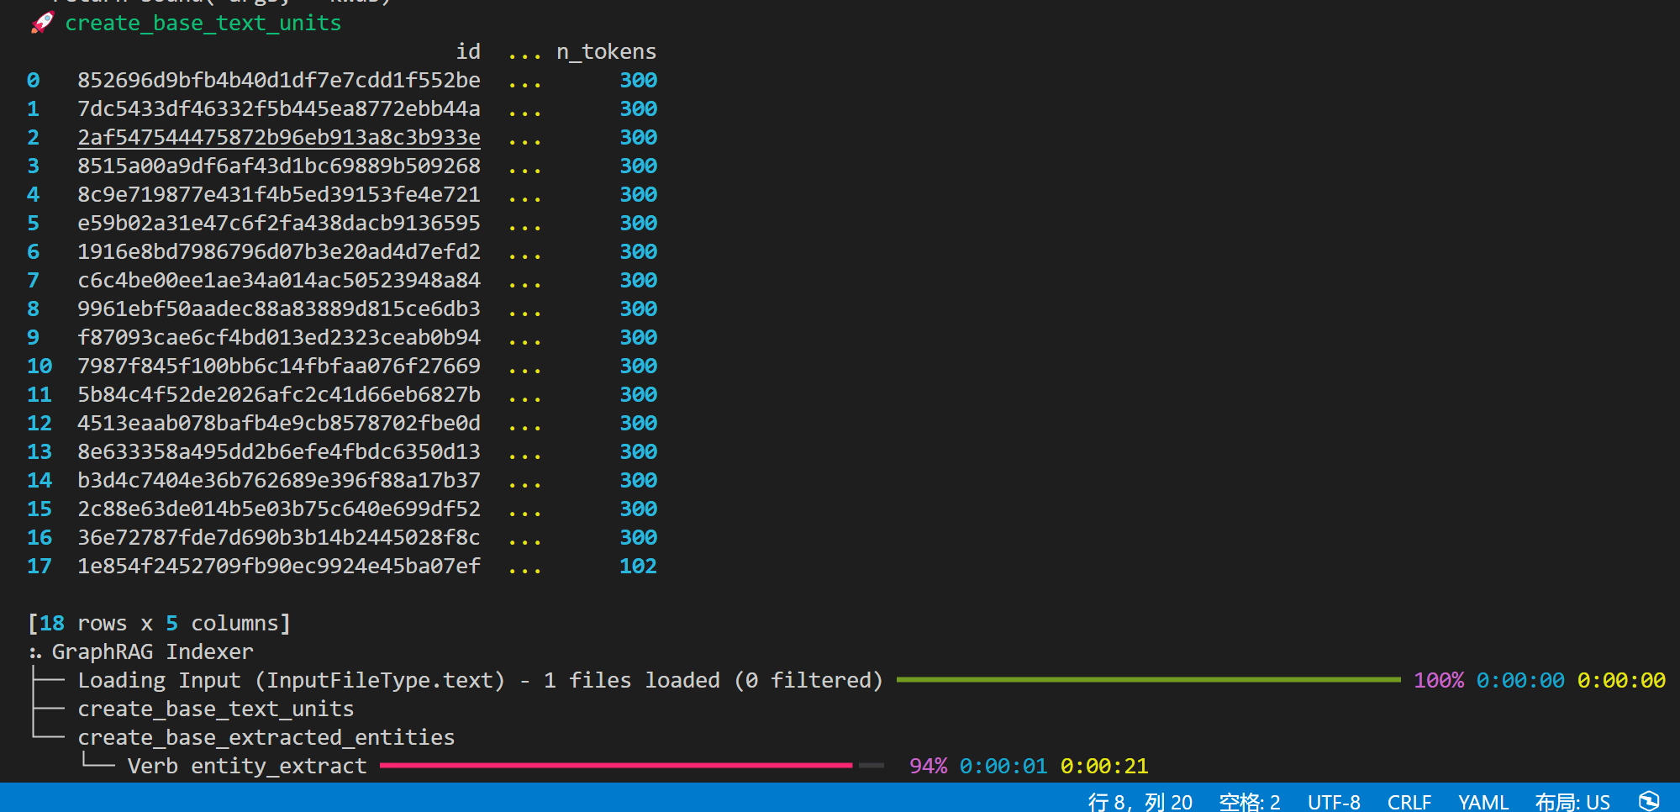Click id 852696d9bfb4b40d1df7e7cdd1f552be in row 0
This screenshot has width=1680, height=812.
click(x=278, y=80)
